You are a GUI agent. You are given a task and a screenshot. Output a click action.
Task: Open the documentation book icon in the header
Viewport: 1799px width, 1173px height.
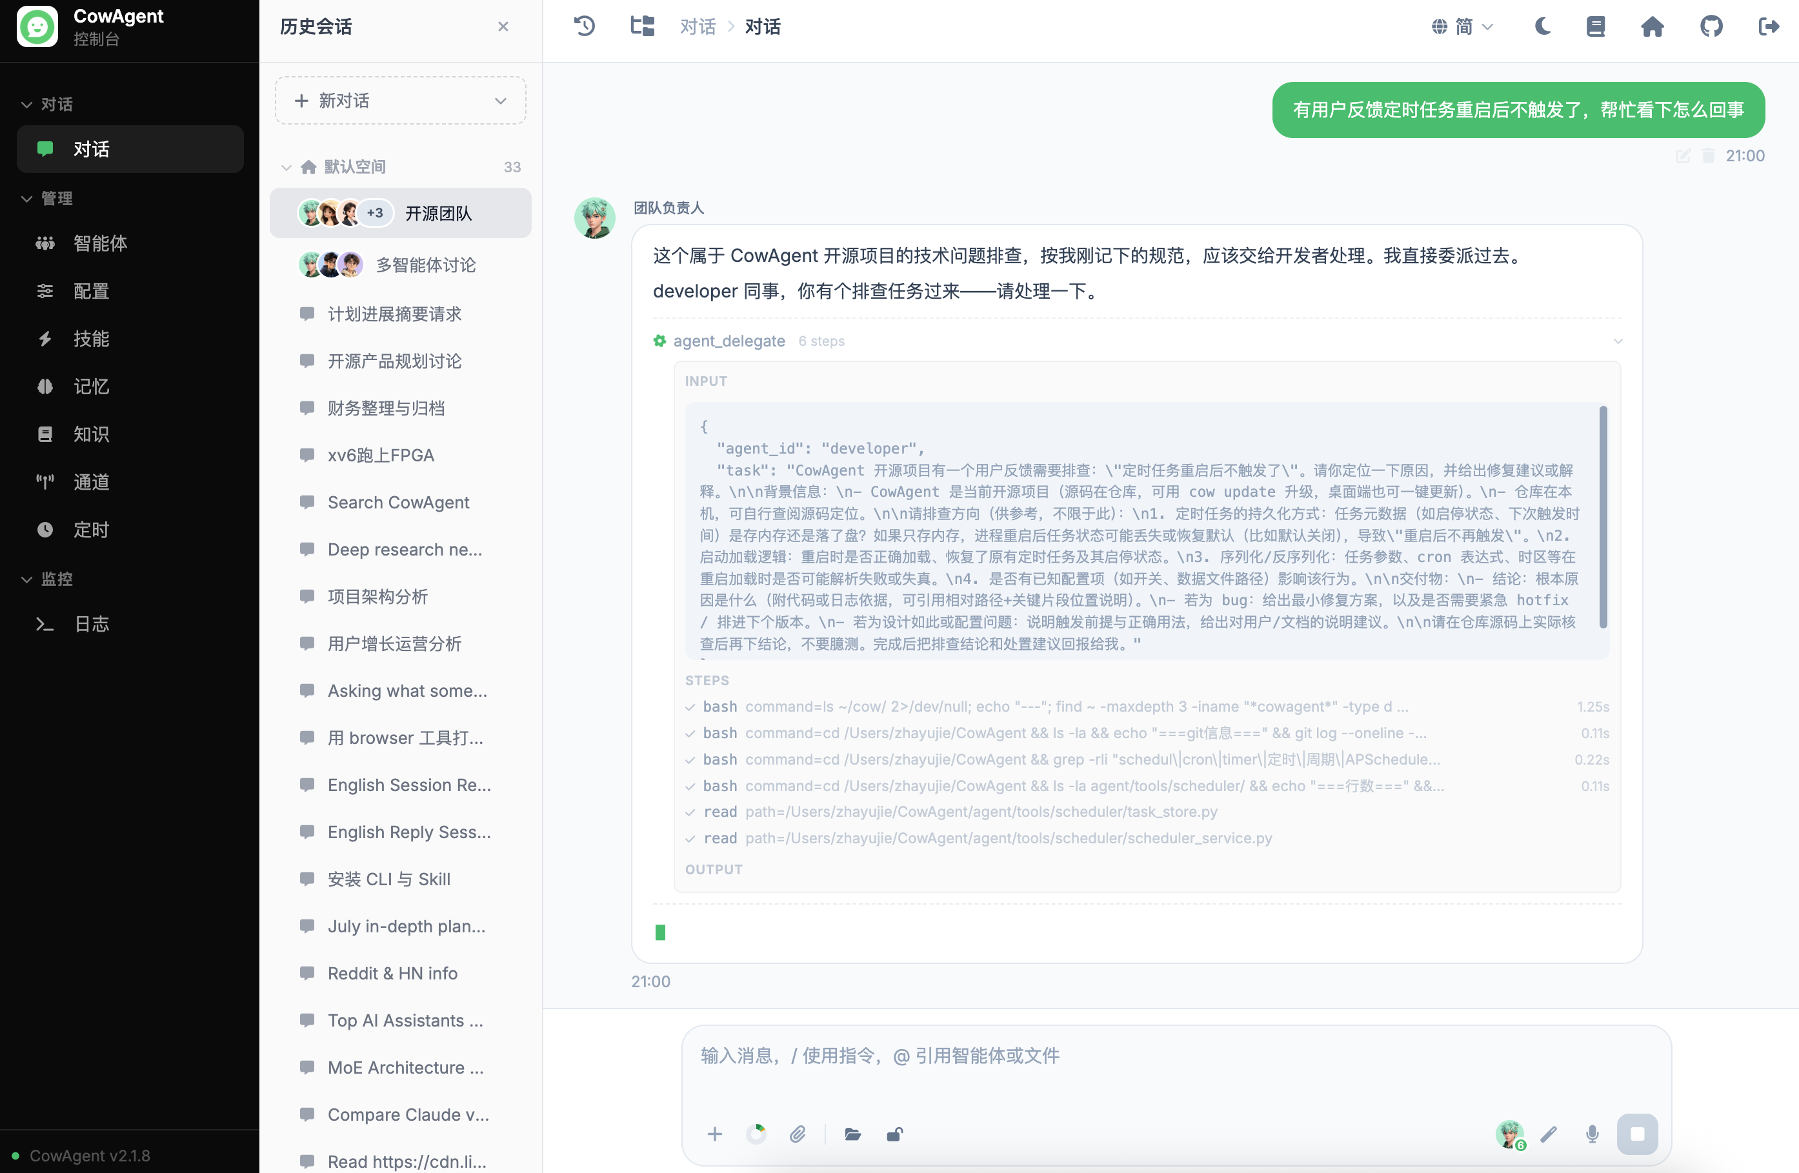click(x=1596, y=26)
